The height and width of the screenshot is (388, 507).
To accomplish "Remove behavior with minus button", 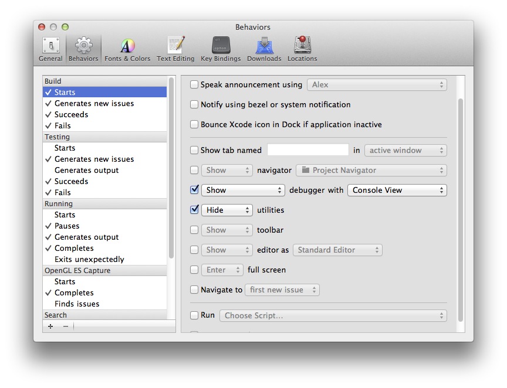I will (x=66, y=326).
